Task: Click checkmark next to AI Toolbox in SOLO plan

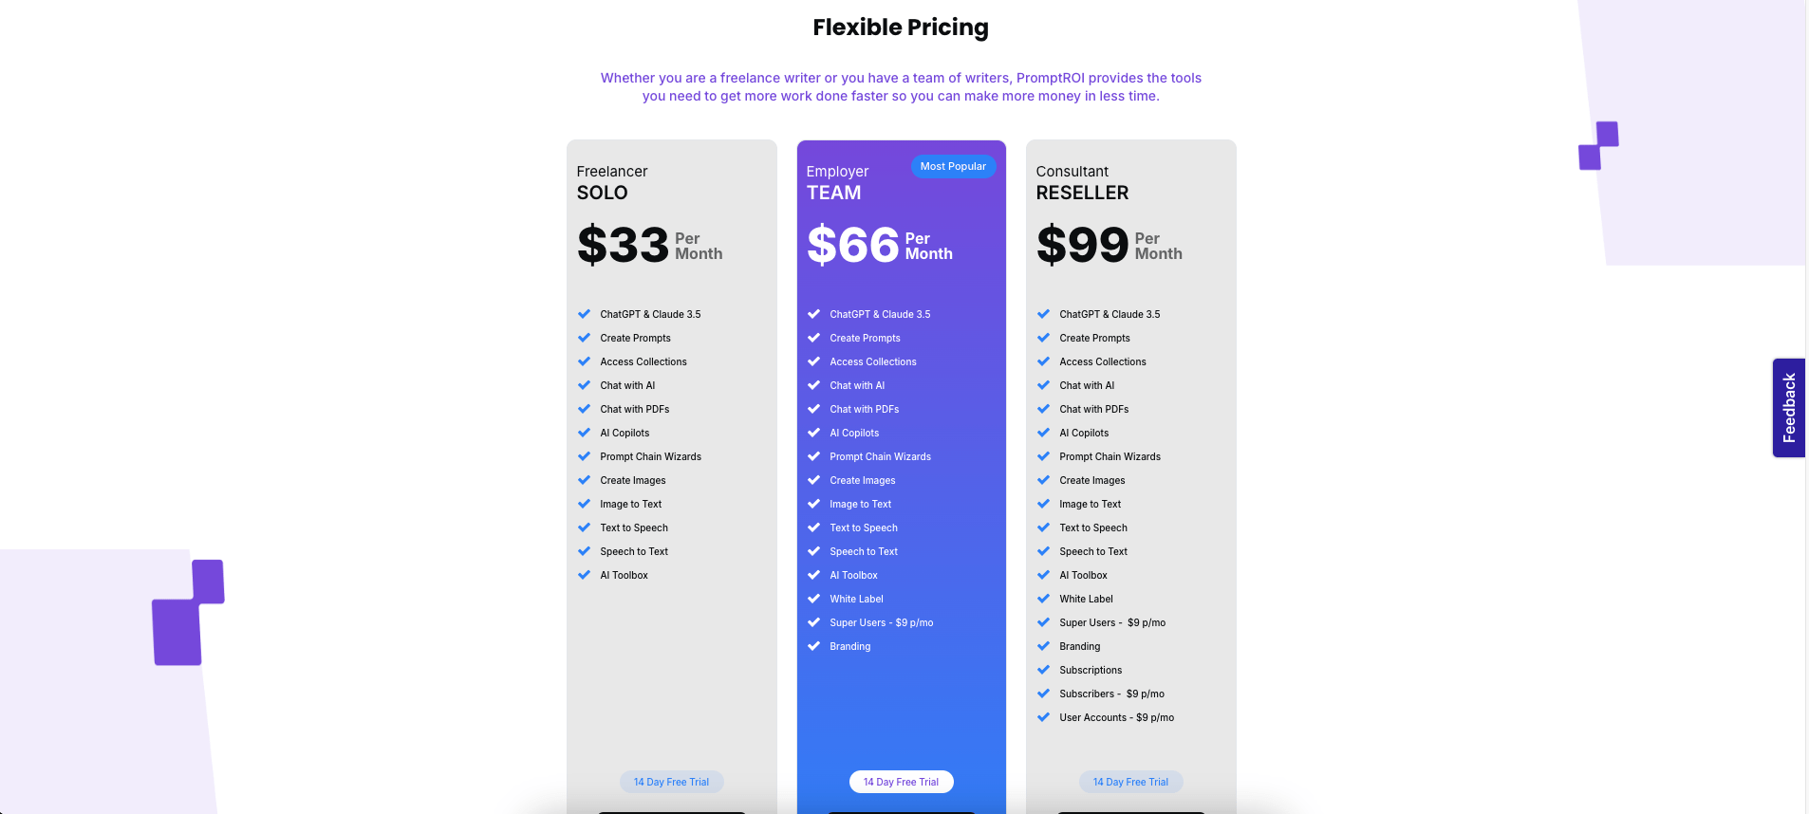Action: [x=584, y=575]
